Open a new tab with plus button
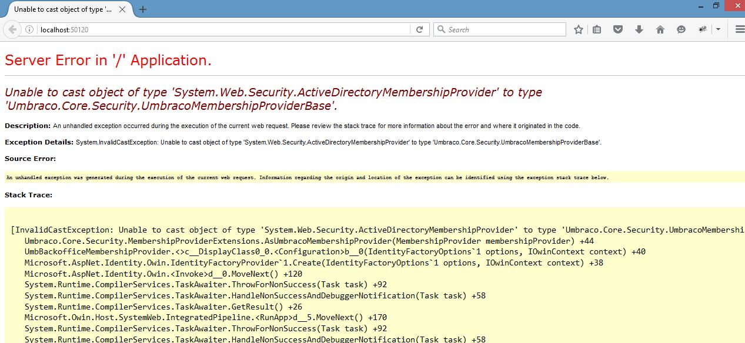 tap(143, 9)
